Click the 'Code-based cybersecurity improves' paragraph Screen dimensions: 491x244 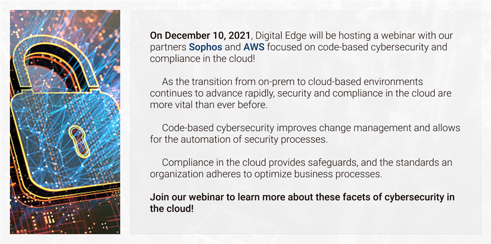coord(305,134)
